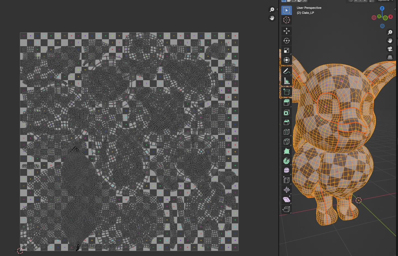Choose the Poly Build tool
The image size is (398, 256).
click(x=287, y=151)
